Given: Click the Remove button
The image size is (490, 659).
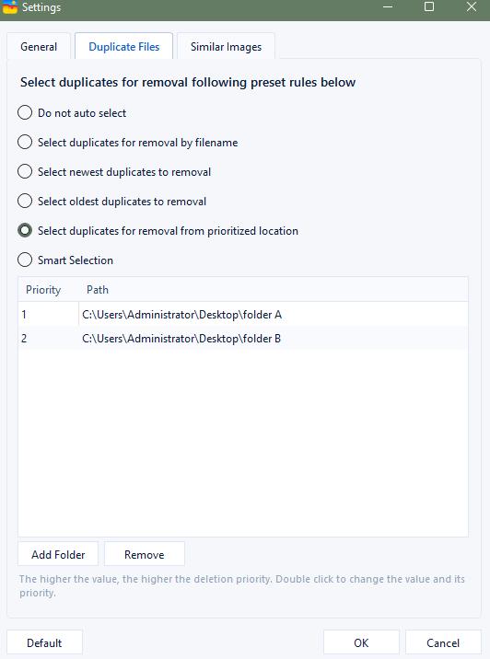Looking at the screenshot, I should click(145, 554).
